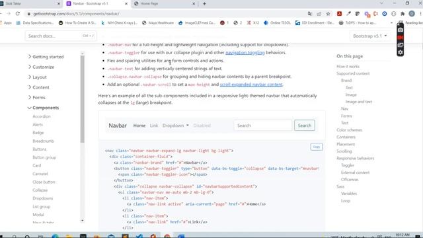This screenshot has height=238, width=423.
Task: Open the example navbar Dropdown menu
Action: click(x=176, y=126)
